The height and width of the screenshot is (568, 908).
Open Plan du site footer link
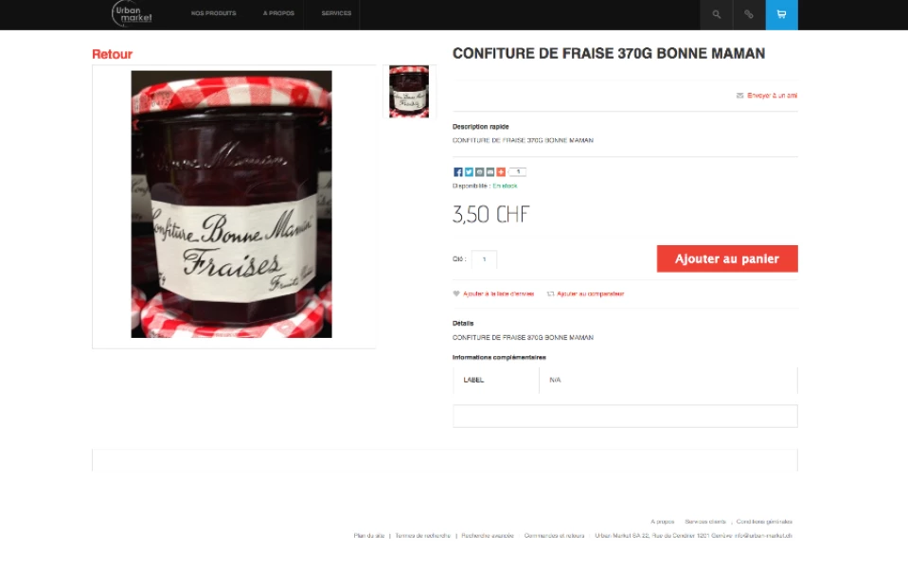(369, 536)
